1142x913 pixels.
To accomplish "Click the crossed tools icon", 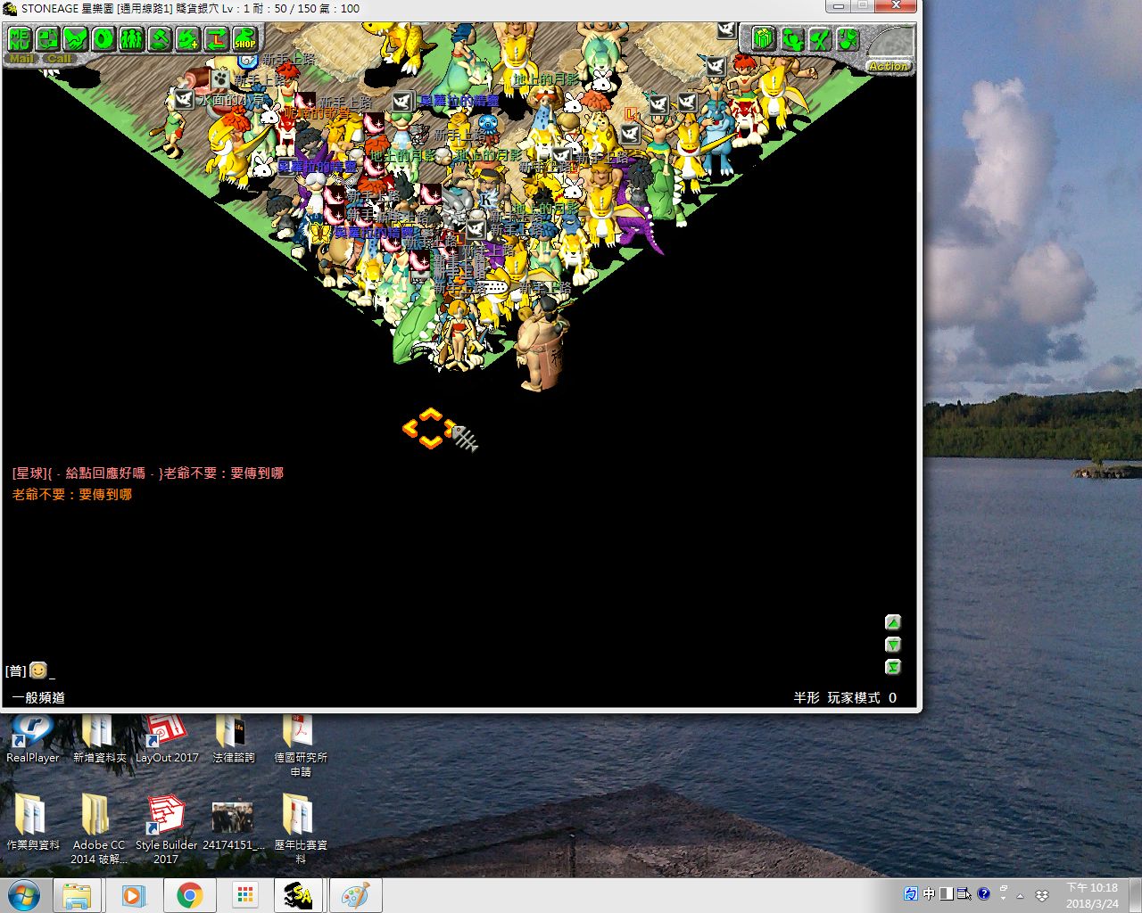I will (x=820, y=38).
